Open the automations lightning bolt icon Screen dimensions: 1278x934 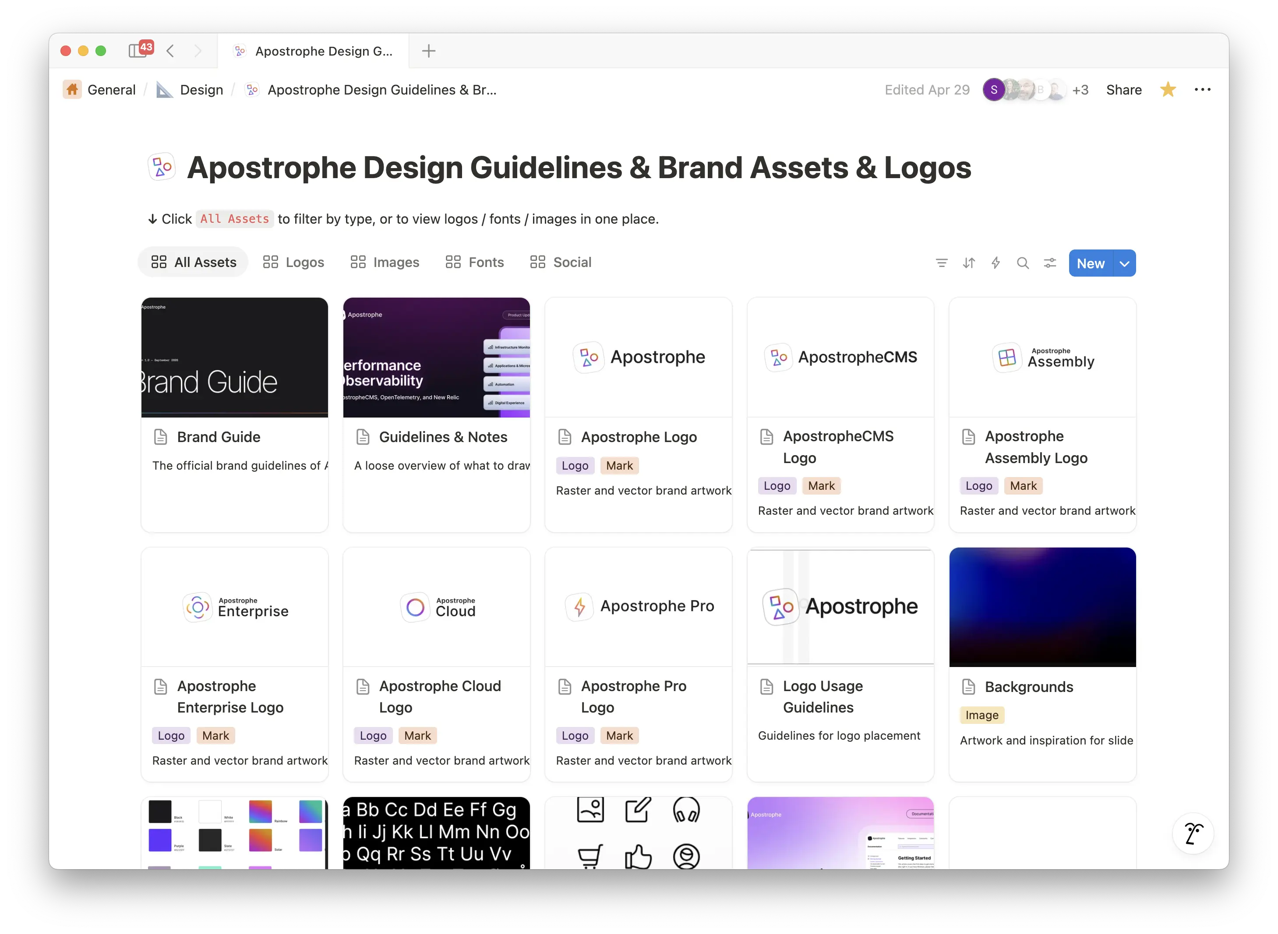coord(996,263)
